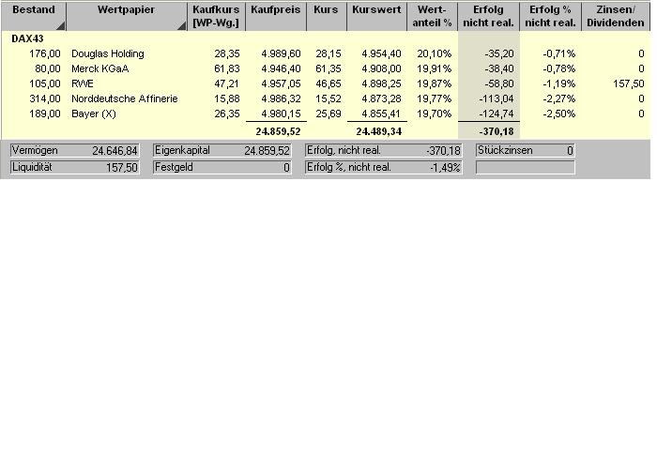Click Kaufkurs 47,21 for RWE

(x=227, y=83)
